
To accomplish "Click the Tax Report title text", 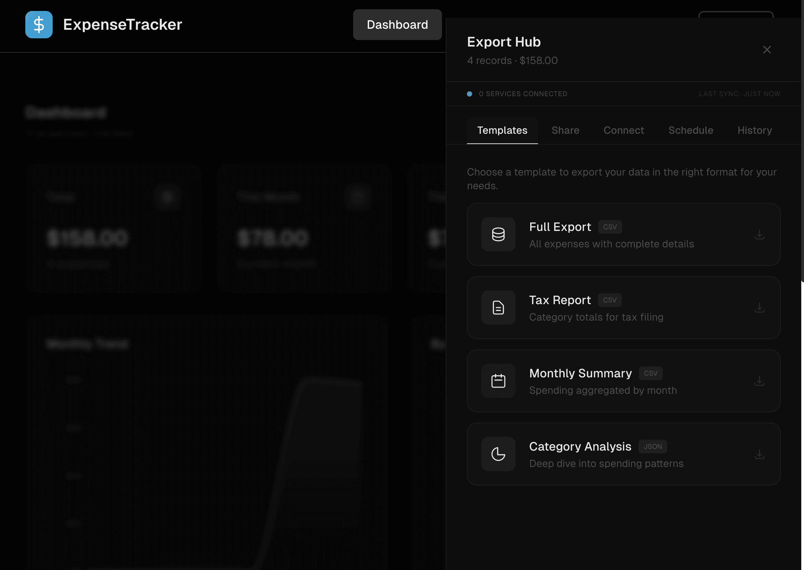I will [560, 300].
